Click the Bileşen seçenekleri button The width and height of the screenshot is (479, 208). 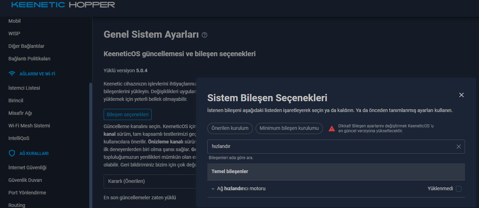click(x=128, y=114)
